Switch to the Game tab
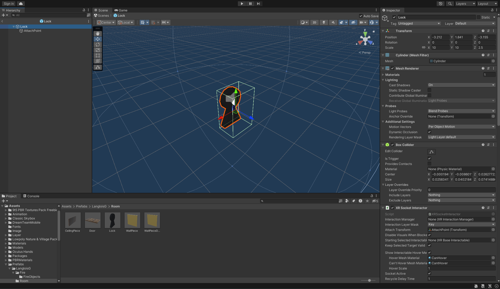 tap(121, 10)
